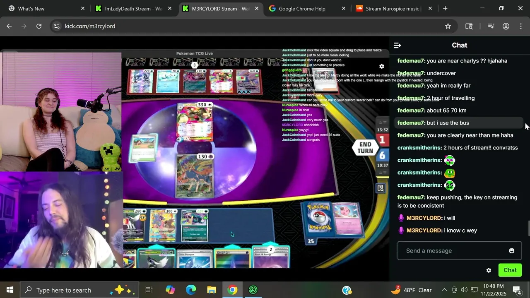Close the Google Chrome Help tab
The image size is (530, 298).
(x=344, y=8)
